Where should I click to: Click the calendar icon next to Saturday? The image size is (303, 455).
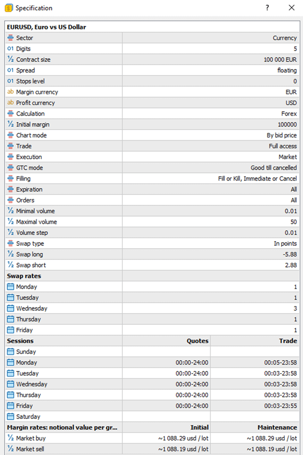click(11, 416)
